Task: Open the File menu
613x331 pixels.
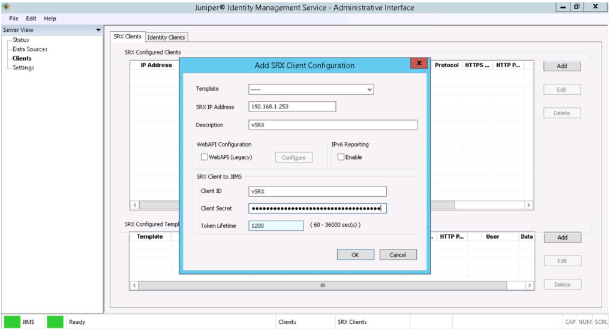Action: coord(14,19)
